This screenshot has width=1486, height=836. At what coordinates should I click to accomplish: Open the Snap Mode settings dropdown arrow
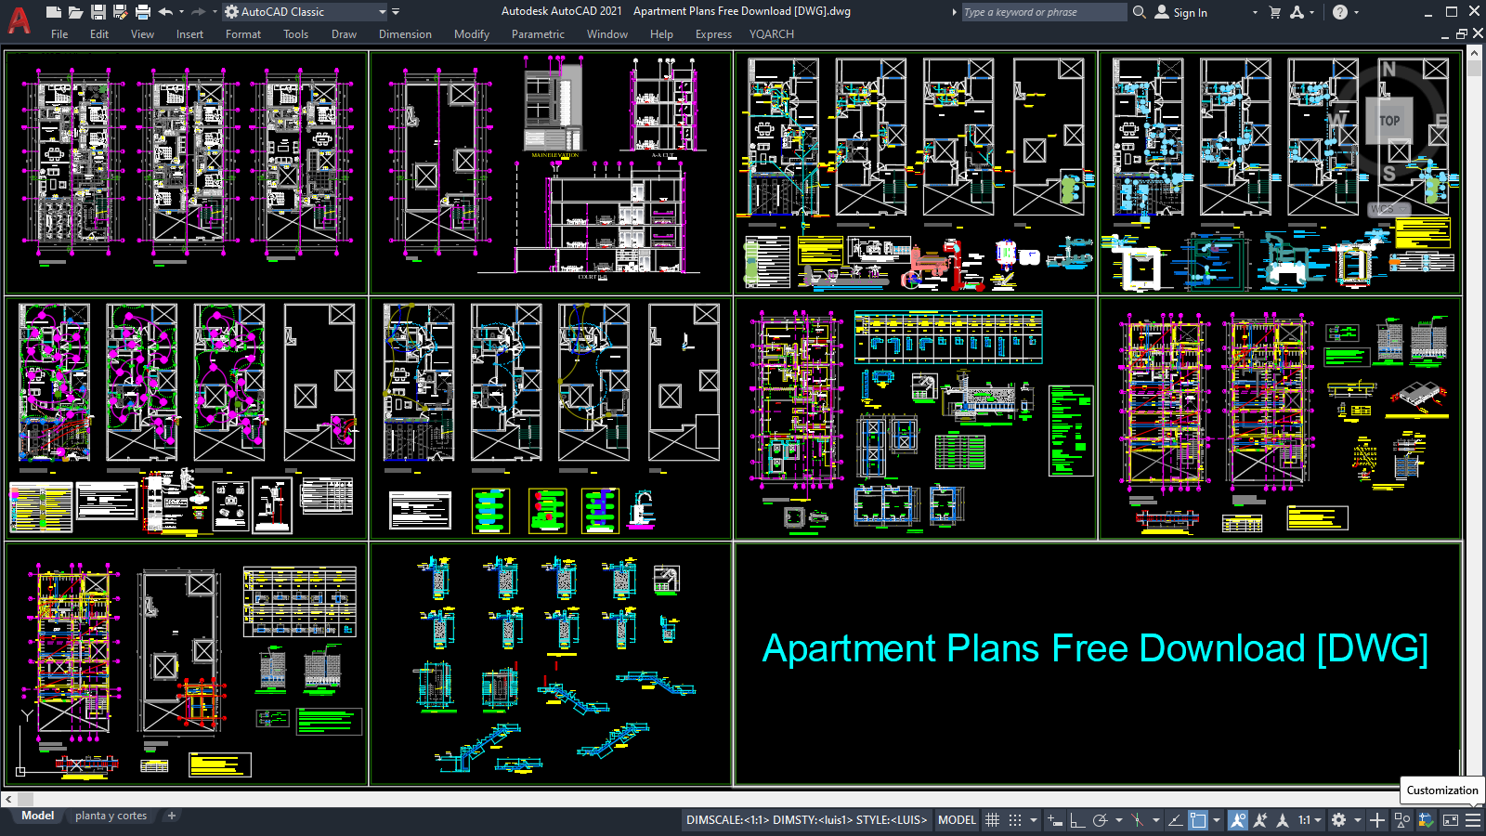[x=1033, y=820]
